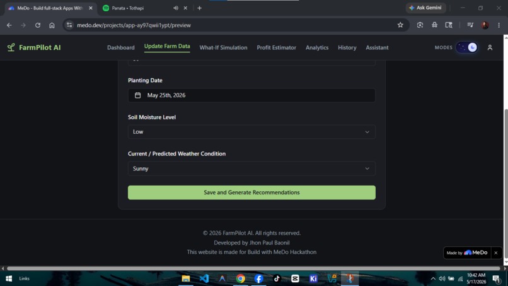This screenshot has height=286, width=508.
Task: Open media control icon in toolbar
Action: (x=470, y=25)
